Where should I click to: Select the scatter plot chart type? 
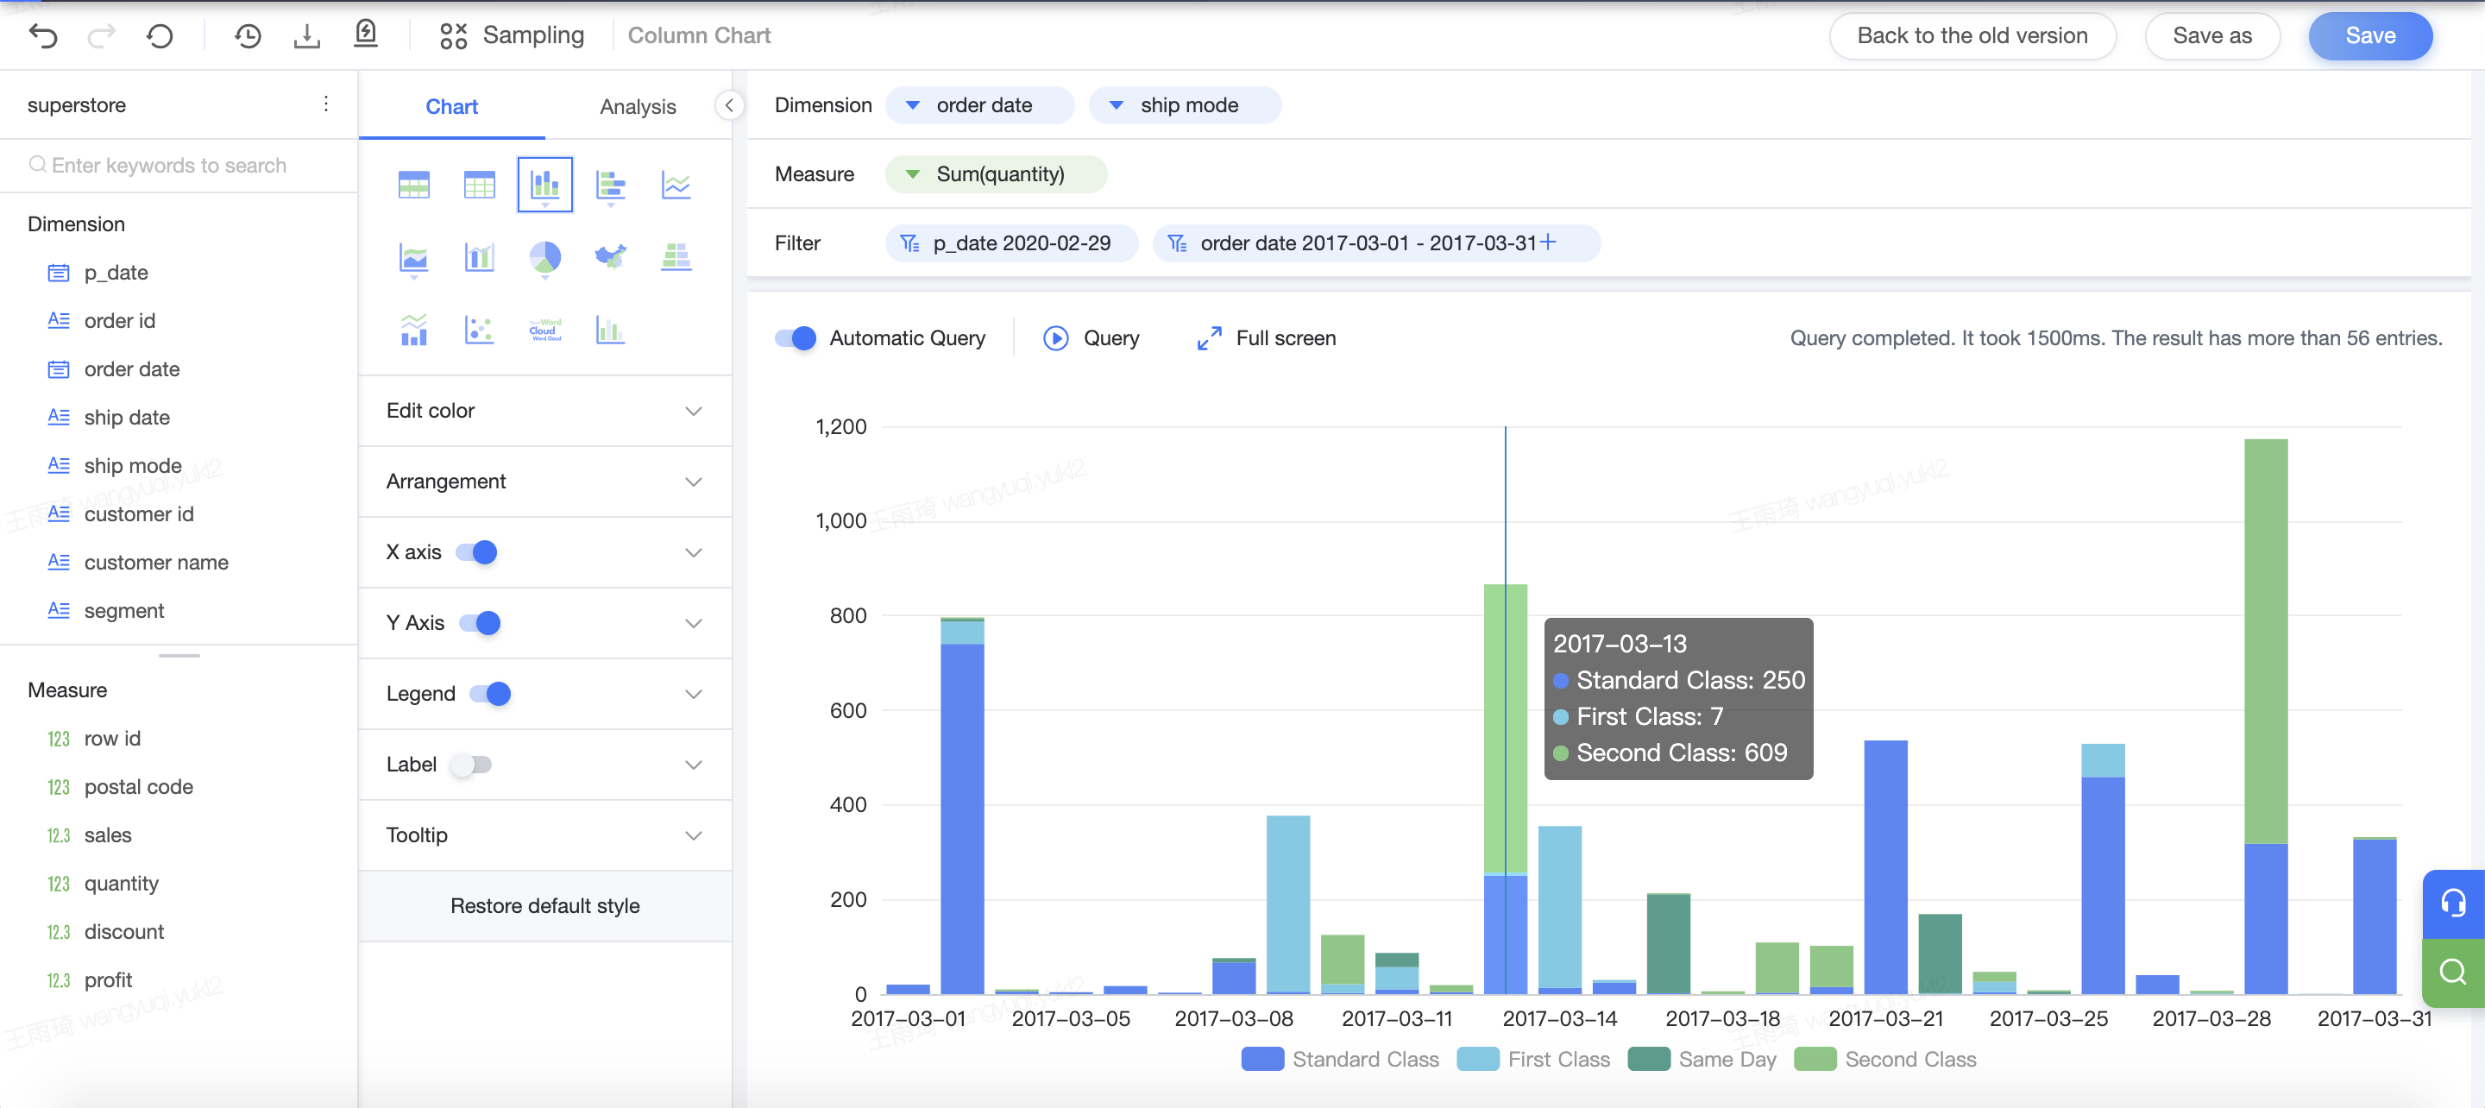click(480, 331)
